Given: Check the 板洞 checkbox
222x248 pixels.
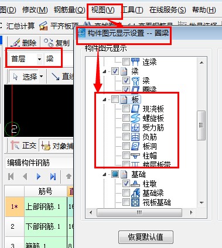Looking at the screenshot, I should pyautogui.click(x=126, y=146).
